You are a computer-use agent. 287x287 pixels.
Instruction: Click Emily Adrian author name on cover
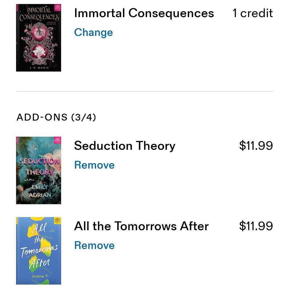click(x=40, y=191)
